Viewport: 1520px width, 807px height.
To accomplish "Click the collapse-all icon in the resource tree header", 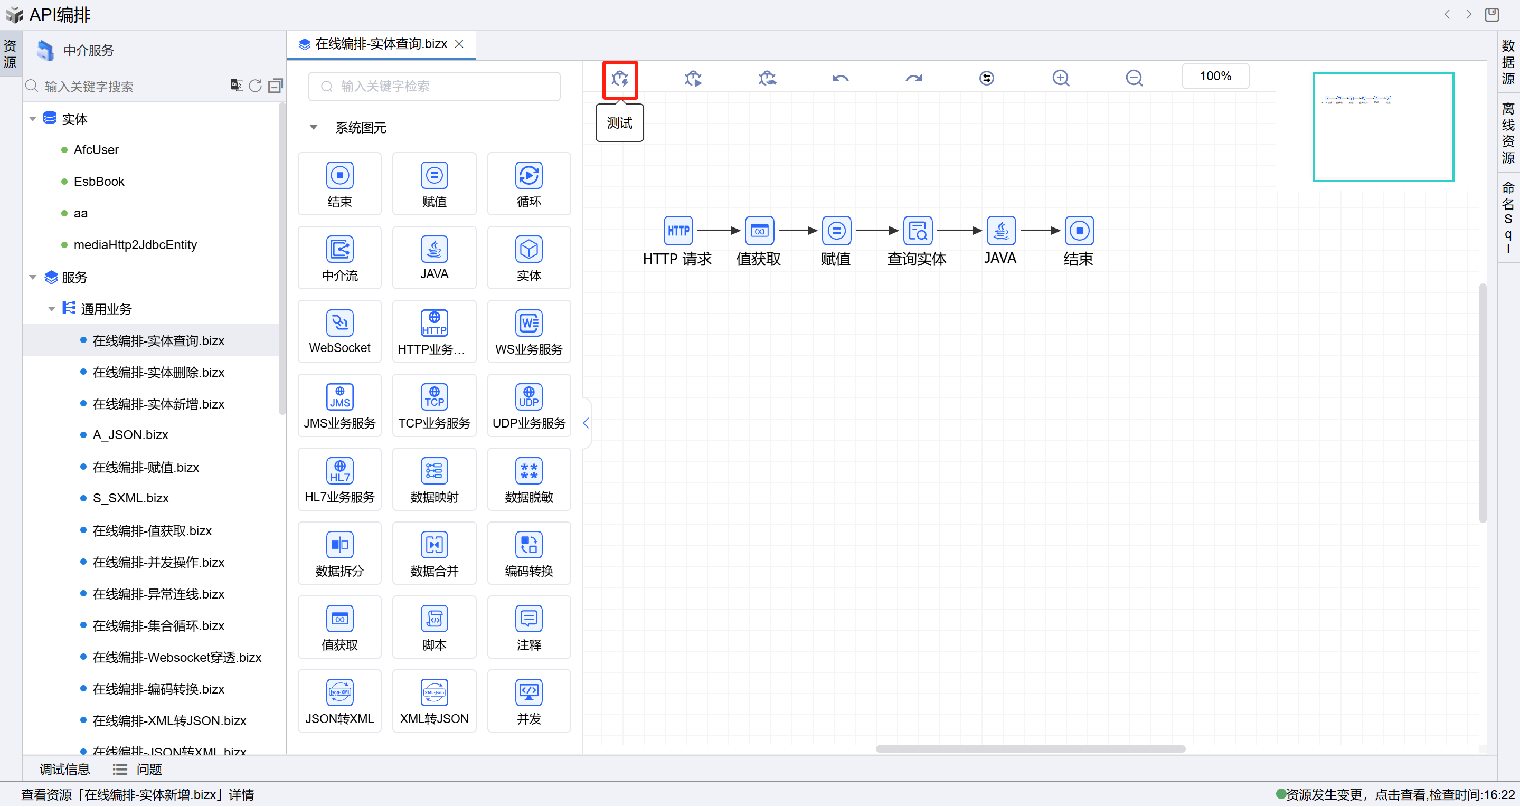I will point(275,86).
